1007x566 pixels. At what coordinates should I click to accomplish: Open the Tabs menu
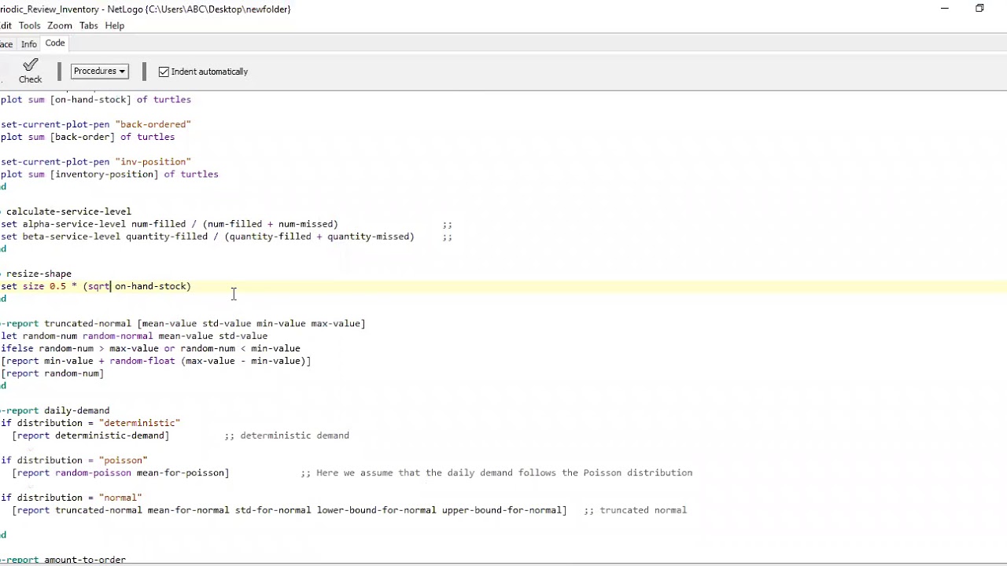[88, 26]
